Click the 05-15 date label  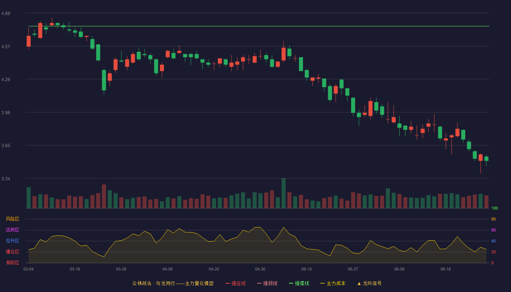[307, 269]
